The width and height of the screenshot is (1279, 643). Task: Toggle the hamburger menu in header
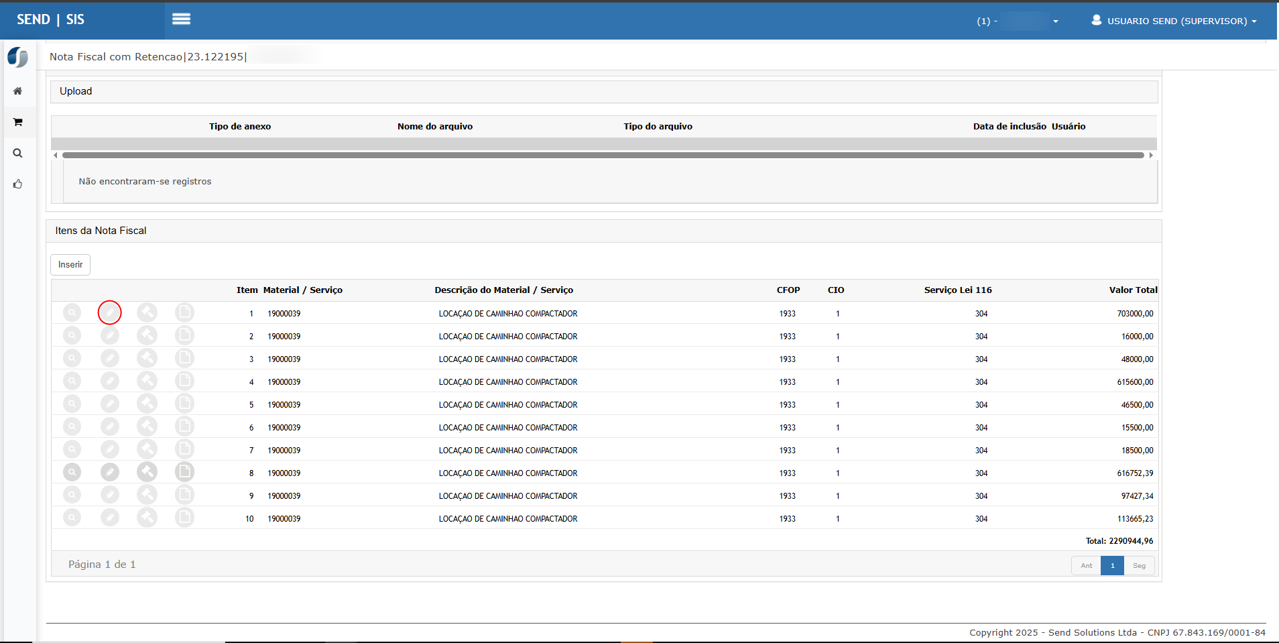pos(181,19)
